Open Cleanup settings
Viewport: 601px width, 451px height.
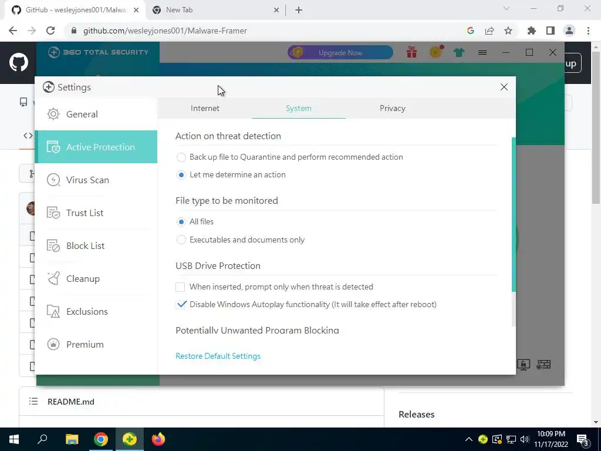pyautogui.click(x=96, y=279)
